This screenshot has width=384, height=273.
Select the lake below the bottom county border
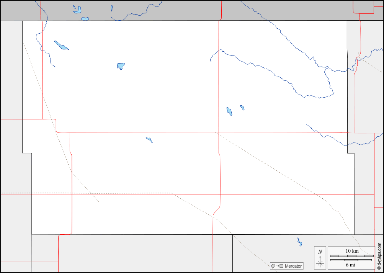click(x=299, y=242)
